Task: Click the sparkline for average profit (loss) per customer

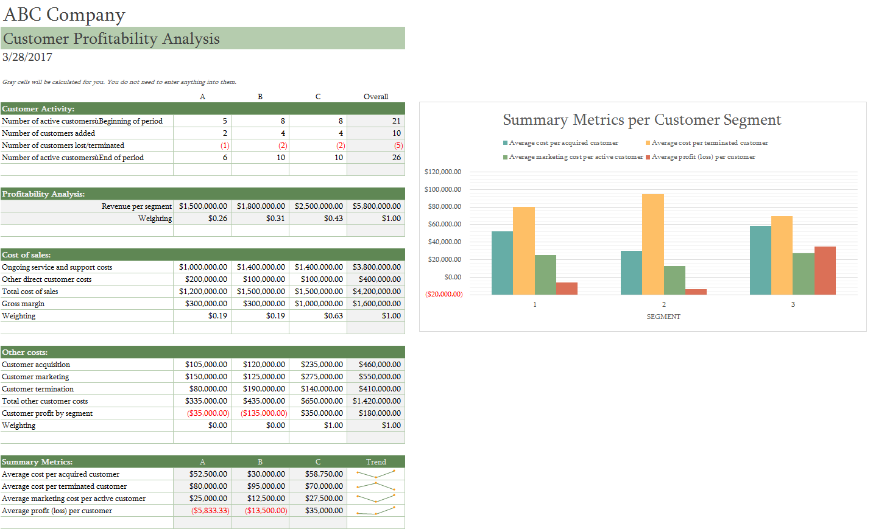Action: click(376, 510)
